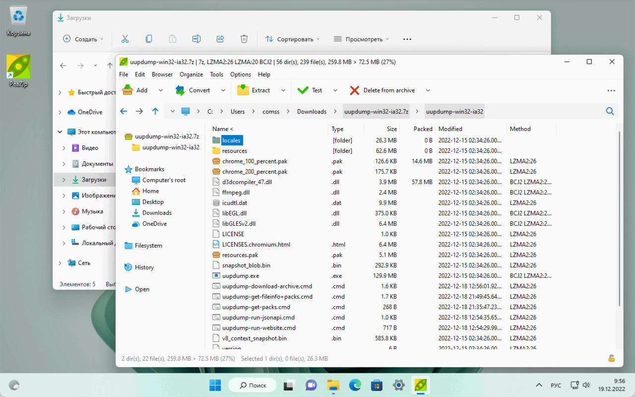Click the Extract toolbar icon in PeaZip
The width and height of the screenshot is (635, 397).
pos(243,90)
